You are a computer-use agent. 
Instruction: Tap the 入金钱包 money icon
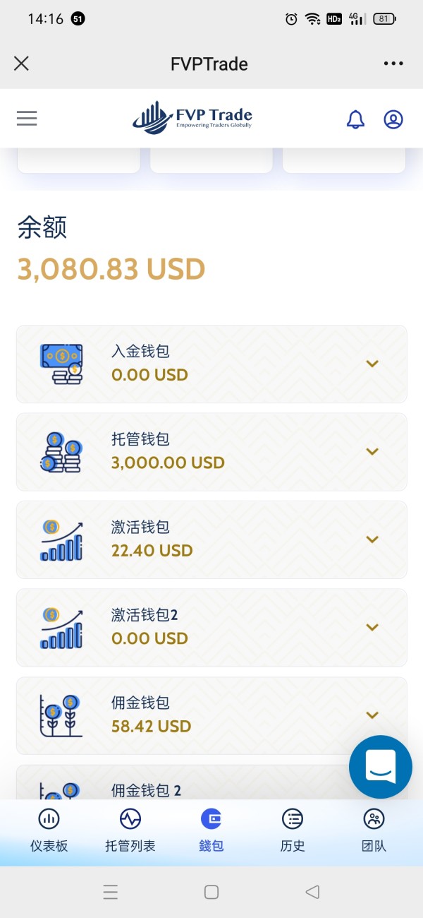coord(61,364)
